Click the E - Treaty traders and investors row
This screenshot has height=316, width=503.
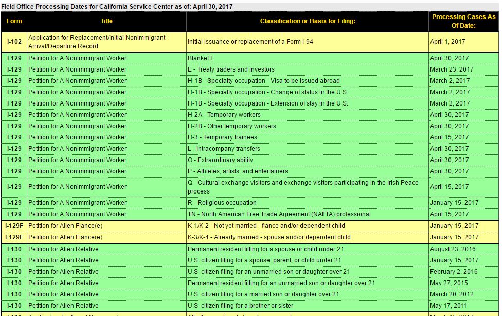pos(231,69)
